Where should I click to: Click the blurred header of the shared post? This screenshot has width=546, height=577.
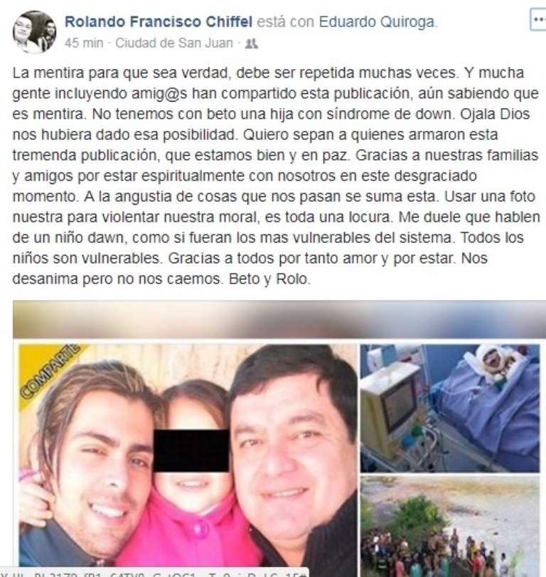tap(279, 318)
